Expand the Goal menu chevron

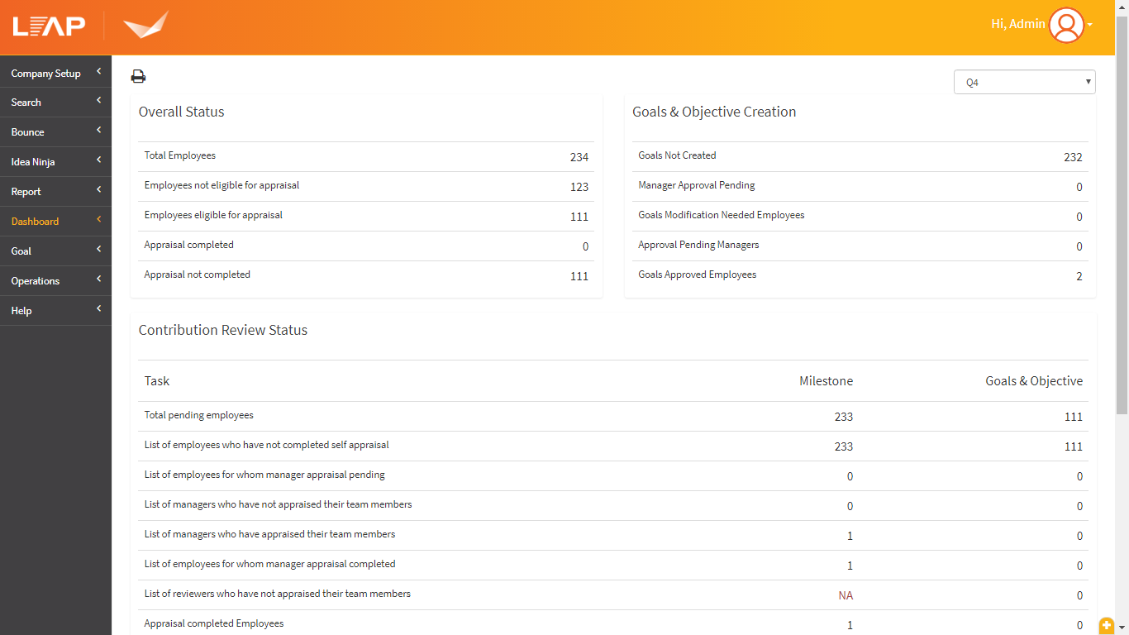pyautogui.click(x=98, y=250)
